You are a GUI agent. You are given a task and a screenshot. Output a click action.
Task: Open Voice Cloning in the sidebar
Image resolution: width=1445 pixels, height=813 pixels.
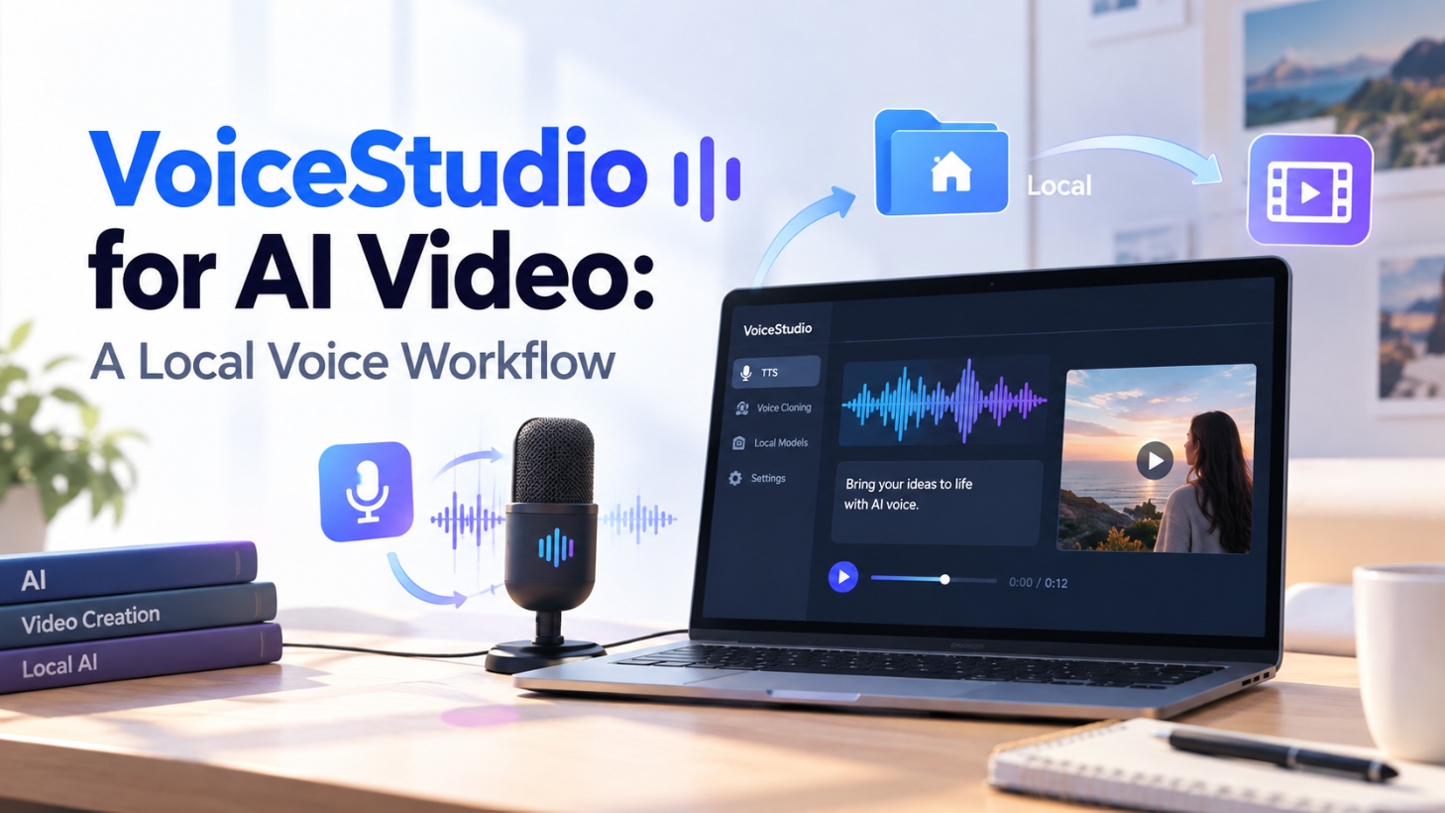coord(774,407)
